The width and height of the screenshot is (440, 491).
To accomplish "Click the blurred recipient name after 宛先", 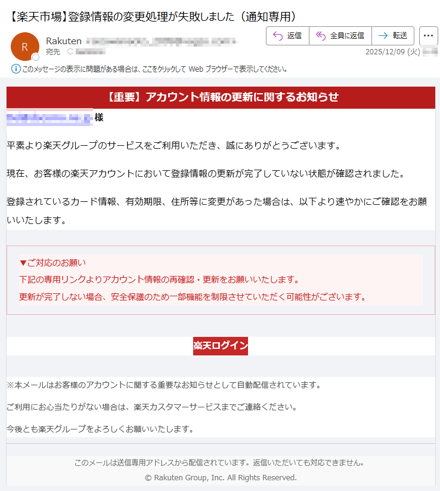I will [90, 52].
